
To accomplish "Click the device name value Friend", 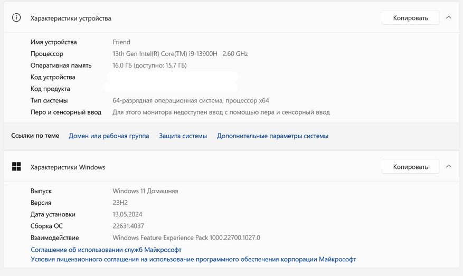I will 121,42.
